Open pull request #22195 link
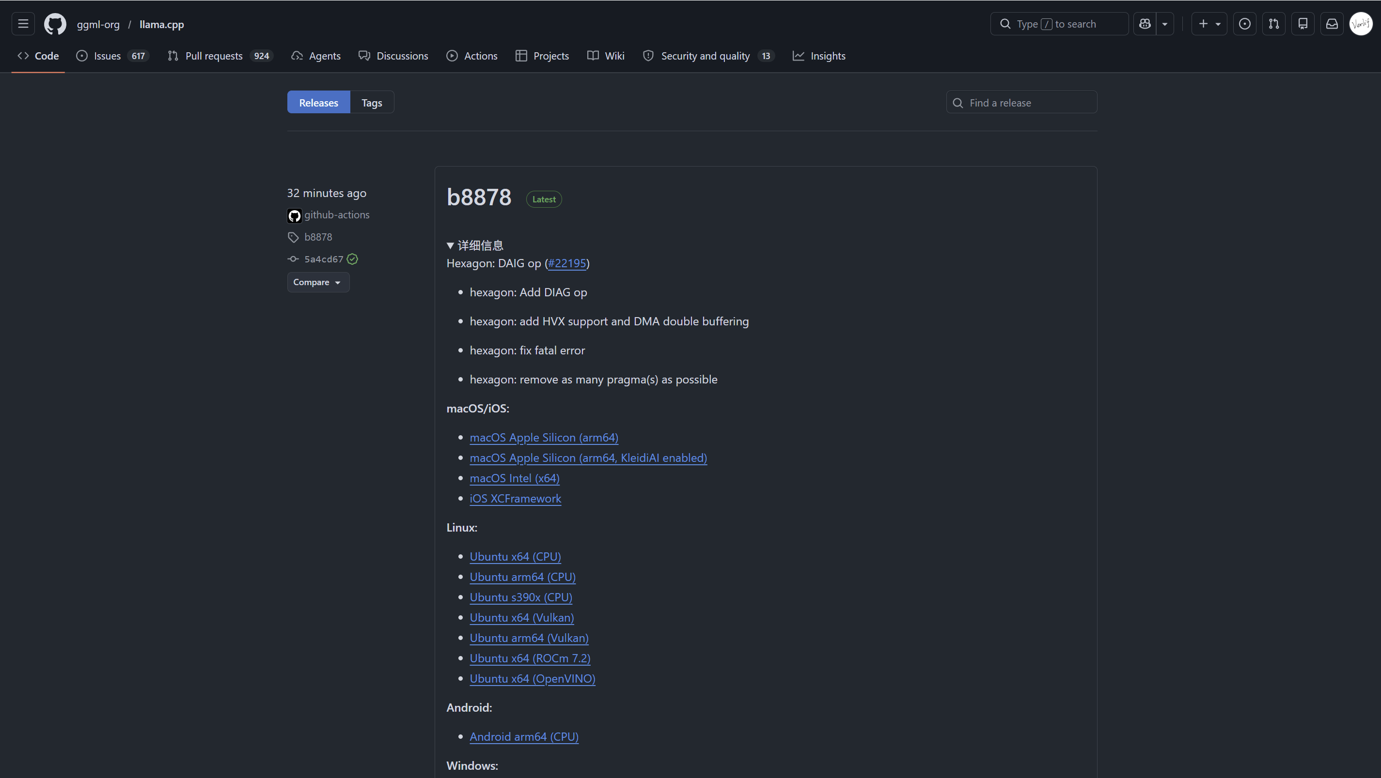This screenshot has width=1381, height=778. tap(566, 263)
